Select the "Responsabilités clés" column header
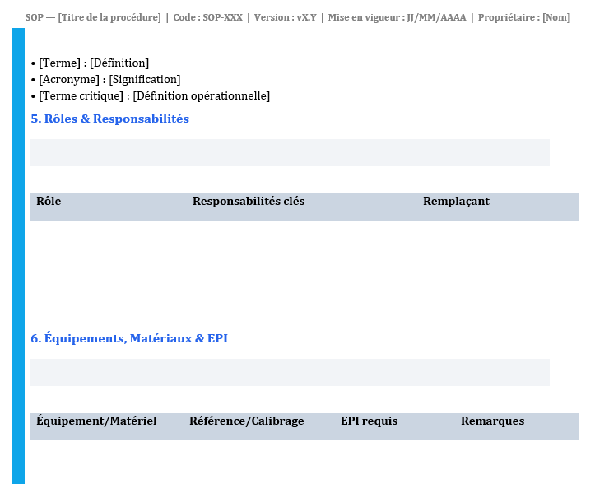The image size is (595, 484). [249, 202]
